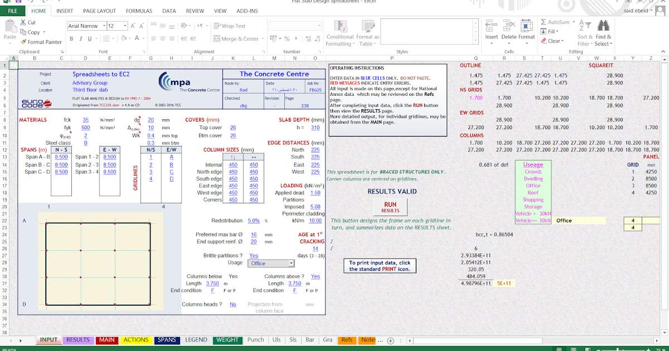Open the Font Color swatch
Viewport: 669px width, 351px height.
coord(137,39)
